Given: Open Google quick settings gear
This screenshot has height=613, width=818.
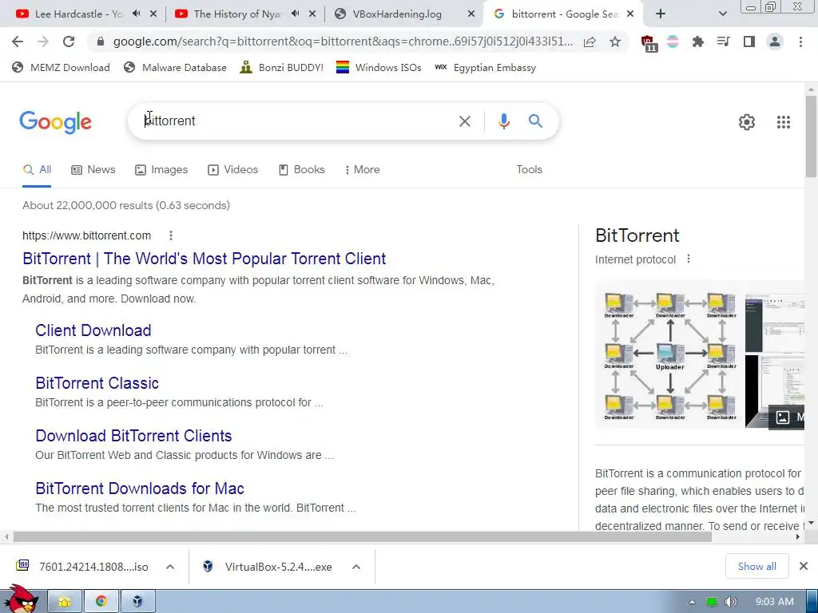Looking at the screenshot, I should [x=747, y=122].
